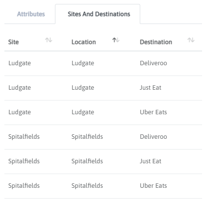
Task: Click Just Eat cell in Spitalfields row
Action: point(151,161)
